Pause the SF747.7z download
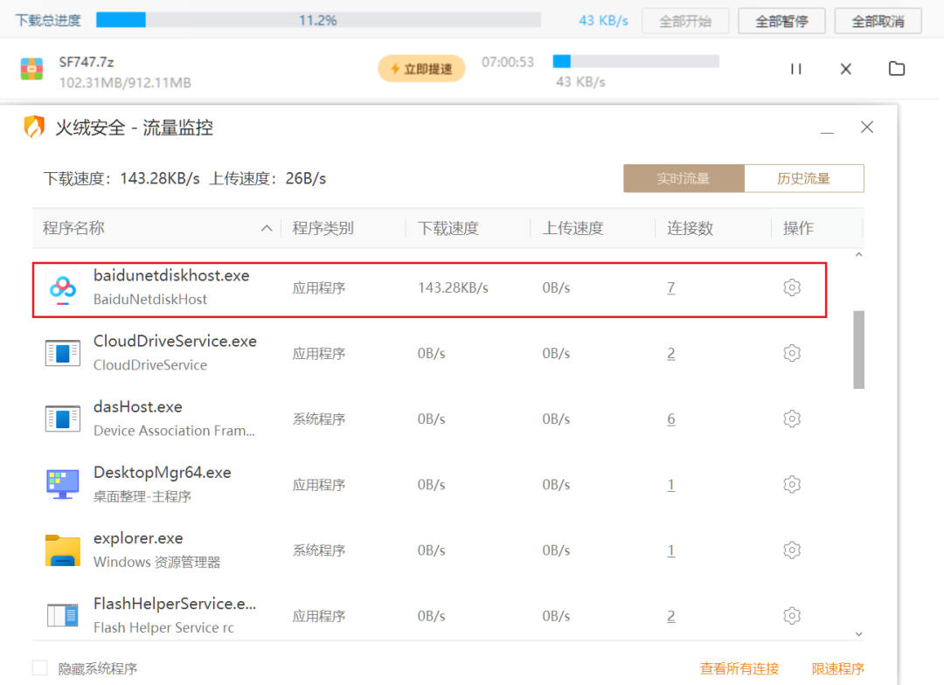The image size is (944, 685). pyautogui.click(x=795, y=69)
